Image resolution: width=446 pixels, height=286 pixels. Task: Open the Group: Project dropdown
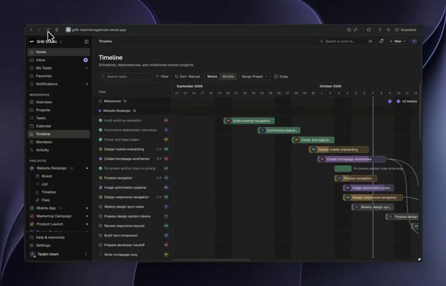pyautogui.click(x=255, y=76)
